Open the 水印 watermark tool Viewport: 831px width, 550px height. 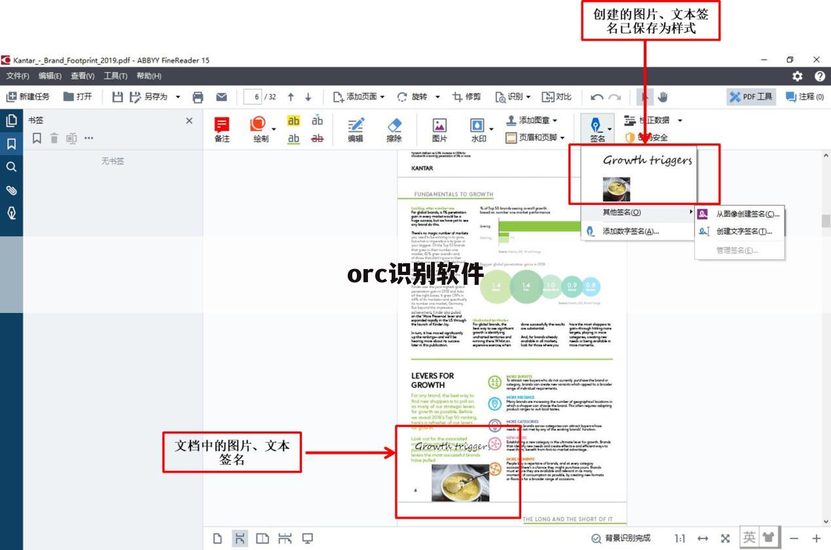[x=477, y=129]
